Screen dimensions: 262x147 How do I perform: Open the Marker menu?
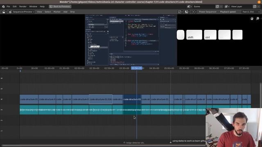pyautogui.click(x=57, y=12)
